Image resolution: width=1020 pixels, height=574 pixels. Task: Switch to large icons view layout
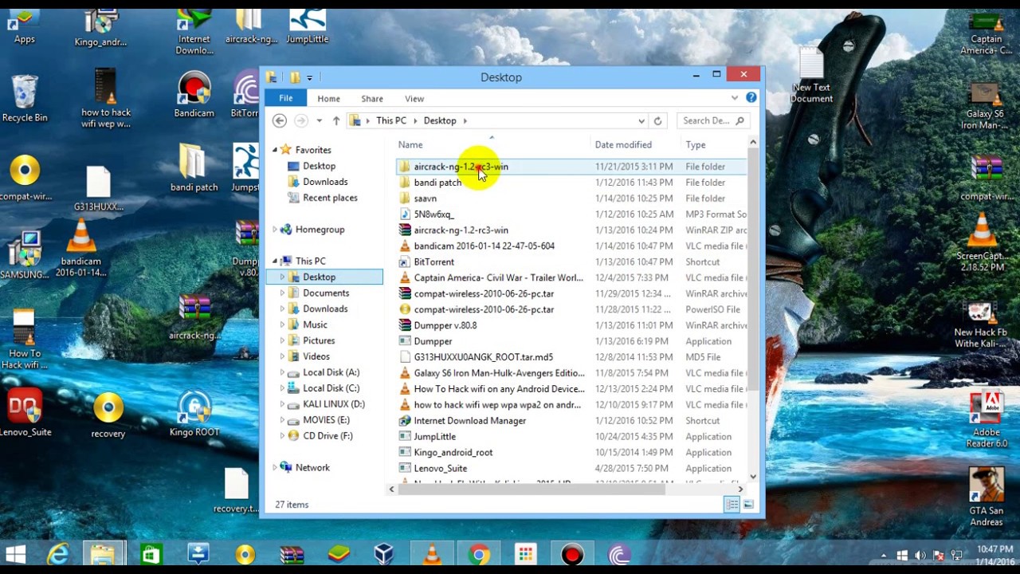(x=748, y=504)
